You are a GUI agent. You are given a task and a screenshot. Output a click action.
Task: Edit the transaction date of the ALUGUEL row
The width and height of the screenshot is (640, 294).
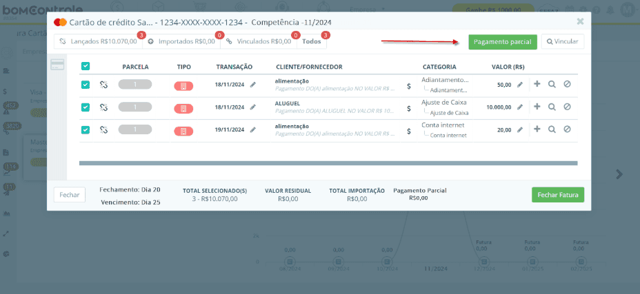coord(253,107)
